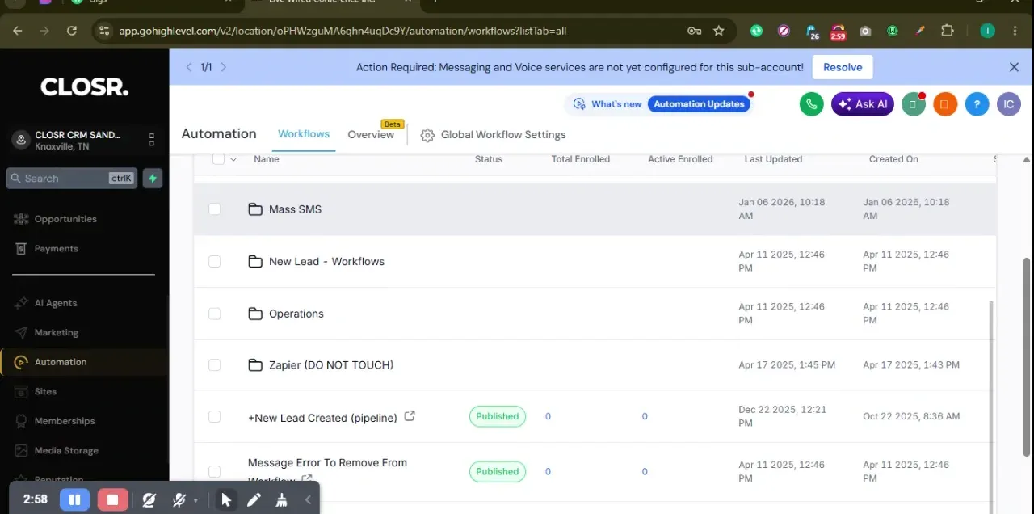Check the Message Error To Remove checkbox
1034x514 pixels.
pyautogui.click(x=214, y=471)
